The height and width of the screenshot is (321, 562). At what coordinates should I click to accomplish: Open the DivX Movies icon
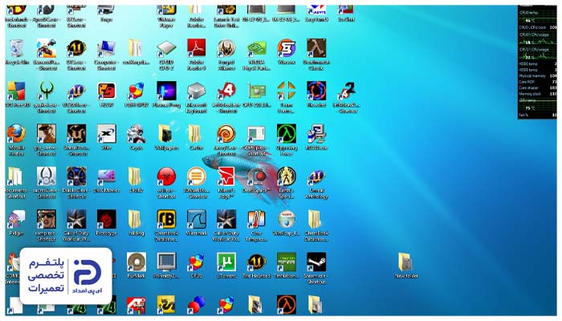107,177
